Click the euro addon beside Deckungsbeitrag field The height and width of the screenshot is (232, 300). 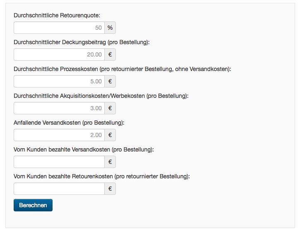pos(110,54)
